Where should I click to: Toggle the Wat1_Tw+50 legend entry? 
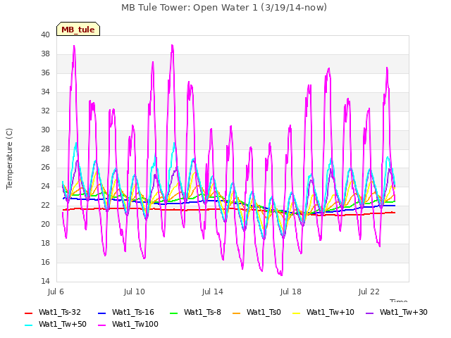coord(56,324)
